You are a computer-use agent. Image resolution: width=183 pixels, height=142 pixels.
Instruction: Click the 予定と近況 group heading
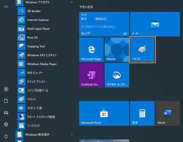click(86, 7)
